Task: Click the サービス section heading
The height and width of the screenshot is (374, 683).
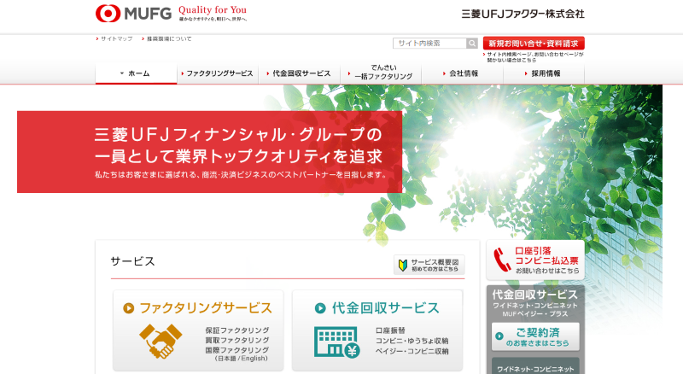Action: click(x=132, y=261)
